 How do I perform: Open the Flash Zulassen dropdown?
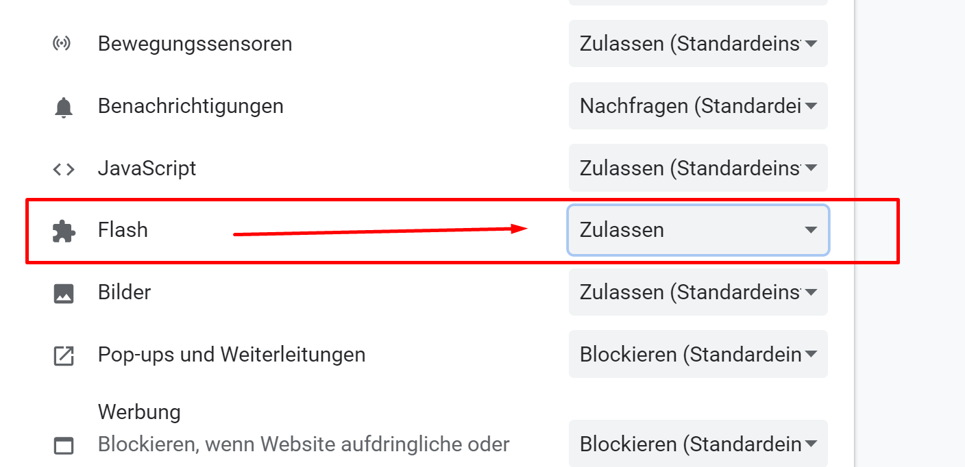698,230
